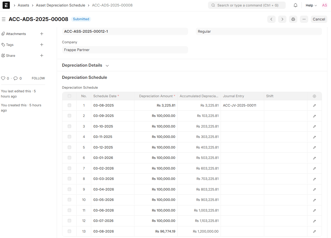Screen dimensions: 331x238
Task: Open journal entry ACC-JV-2025-00011
Action: click(240, 106)
